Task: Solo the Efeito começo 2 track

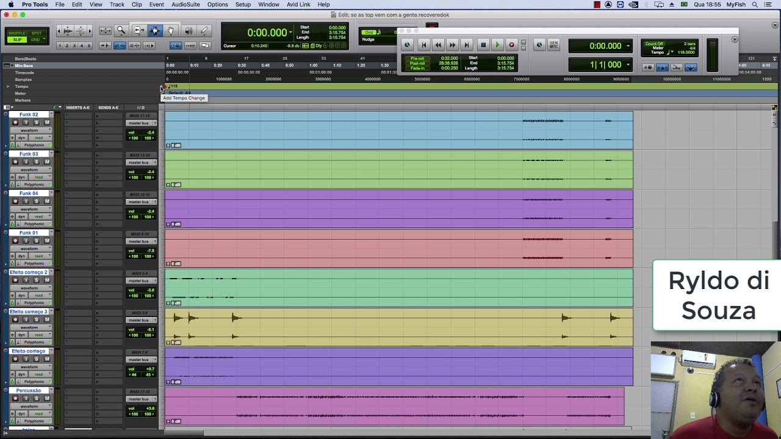Action: tap(36, 280)
